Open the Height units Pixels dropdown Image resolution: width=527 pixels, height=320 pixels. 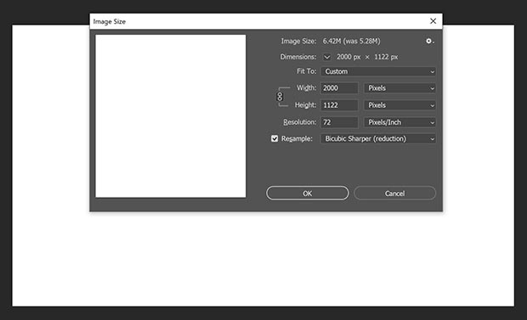400,105
